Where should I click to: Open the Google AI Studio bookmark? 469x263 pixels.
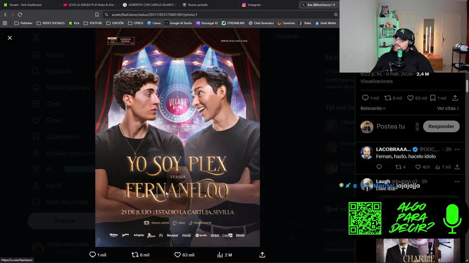coord(178,23)
